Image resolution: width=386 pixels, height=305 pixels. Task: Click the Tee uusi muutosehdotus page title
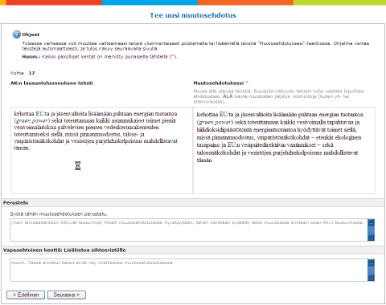[x=193, y=15]
